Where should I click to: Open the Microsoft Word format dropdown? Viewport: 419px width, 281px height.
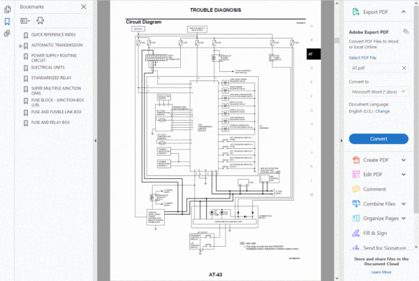coord(378,92)
